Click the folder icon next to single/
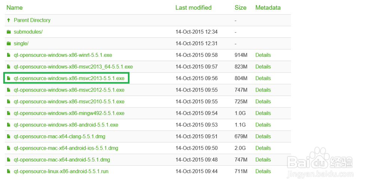 click(9, 44)
